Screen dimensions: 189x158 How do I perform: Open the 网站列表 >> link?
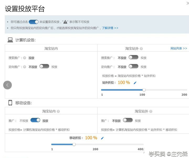(179, 49)
